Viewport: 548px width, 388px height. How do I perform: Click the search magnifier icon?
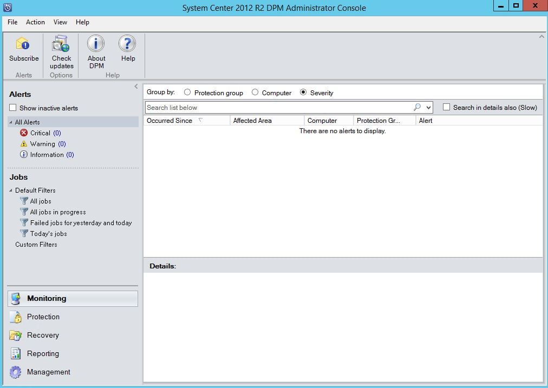click(417, 107)
